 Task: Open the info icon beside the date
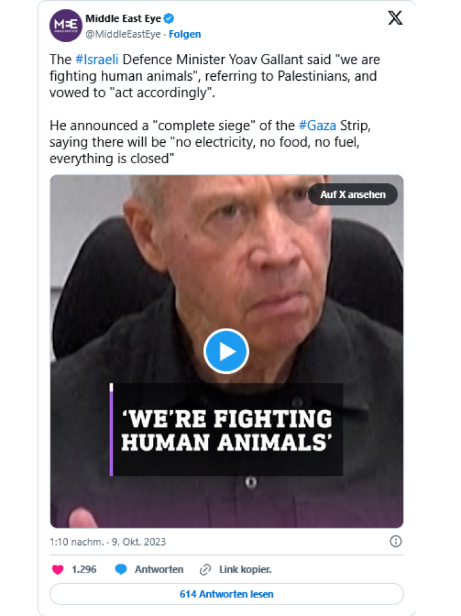(396, 542)
